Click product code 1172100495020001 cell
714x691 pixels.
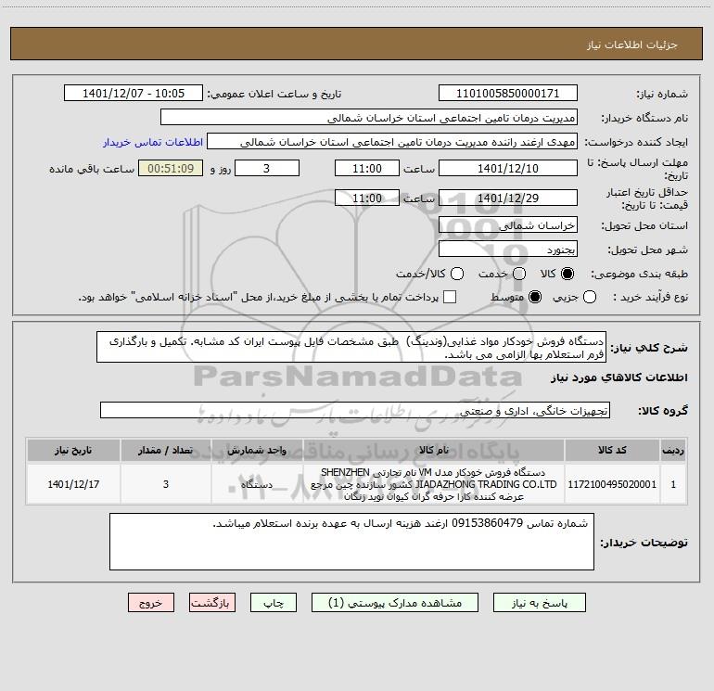coord(612,484)
